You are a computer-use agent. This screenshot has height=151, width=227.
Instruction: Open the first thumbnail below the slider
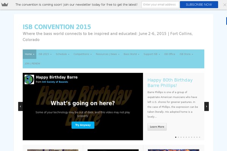coord(53,150)
